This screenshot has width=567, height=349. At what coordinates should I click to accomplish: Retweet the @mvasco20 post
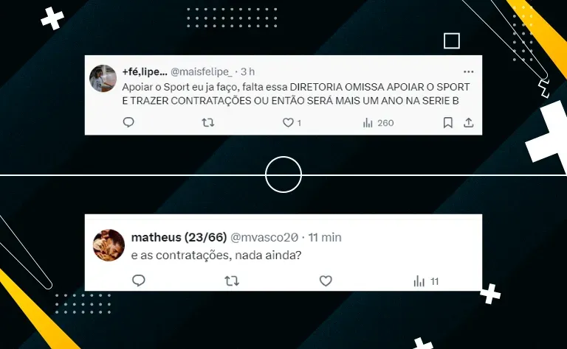click(232, 281)
